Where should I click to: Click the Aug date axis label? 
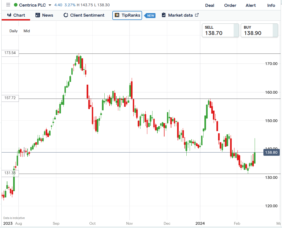(x=19, y=223)
